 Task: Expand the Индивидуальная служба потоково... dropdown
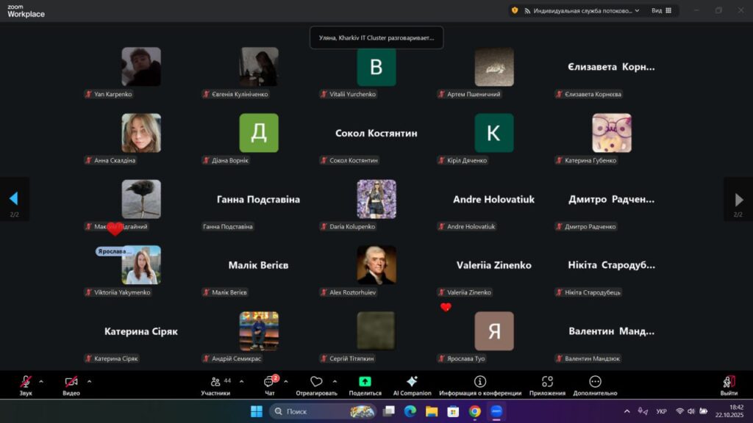(637, 10)
